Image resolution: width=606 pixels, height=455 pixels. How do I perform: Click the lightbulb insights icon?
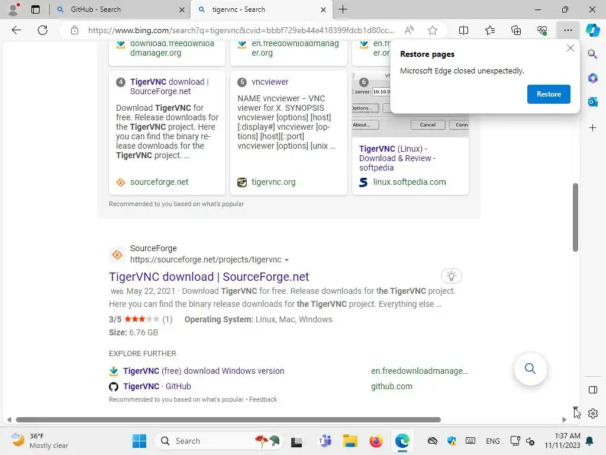(x=451, y=276)
